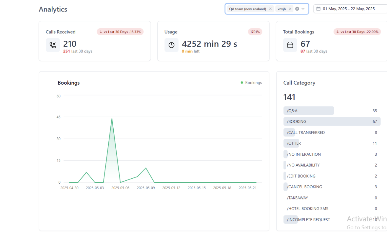Click Total Bookings -22.99% badge
The height and width of the screenshot is (237, 387).
pyautogui.click(x=357, y=32)
